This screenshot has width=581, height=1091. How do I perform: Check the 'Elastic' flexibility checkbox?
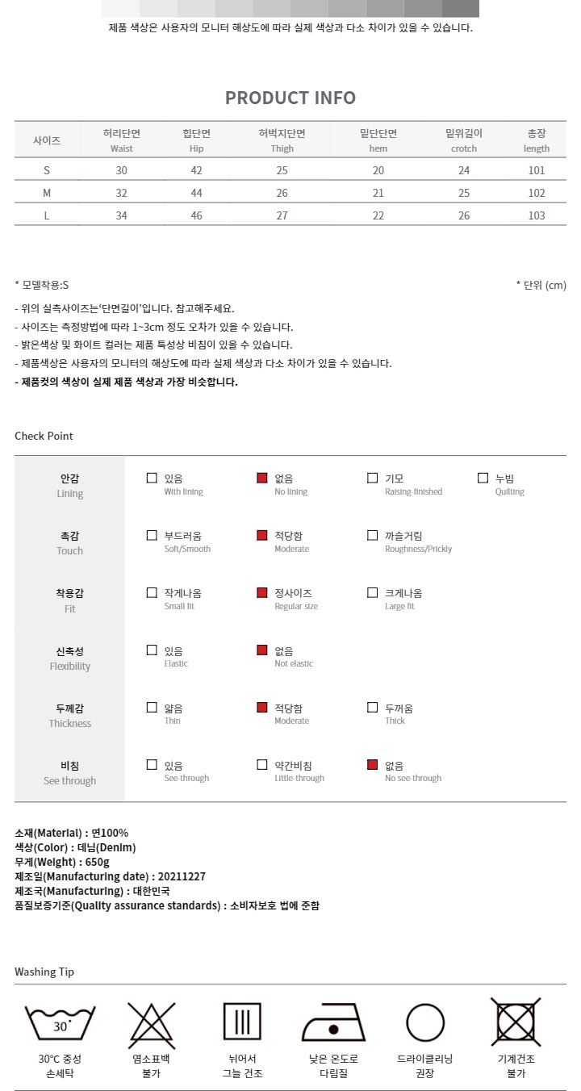(x=152, y=650)
